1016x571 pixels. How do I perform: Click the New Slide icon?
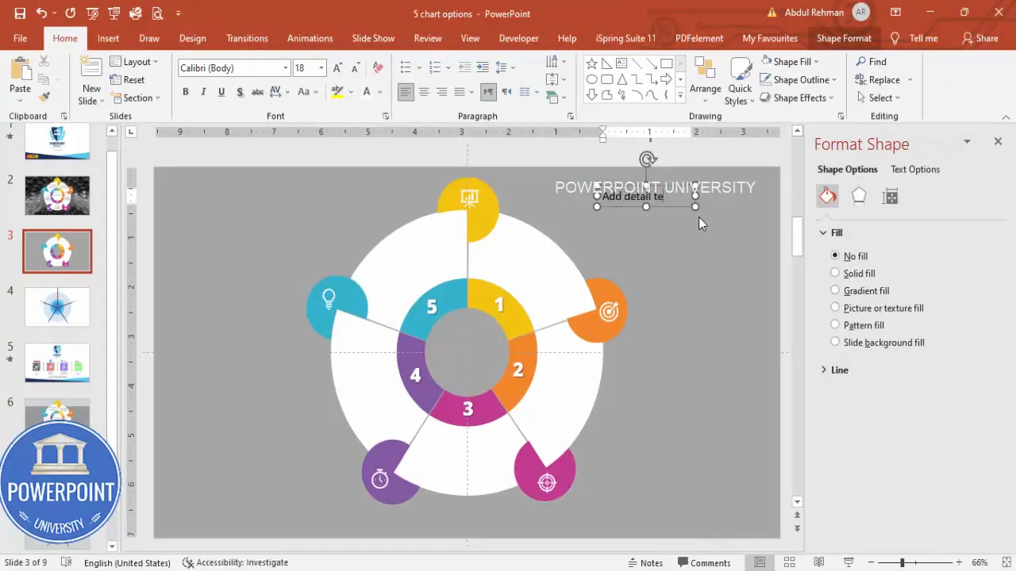(91, 68)
